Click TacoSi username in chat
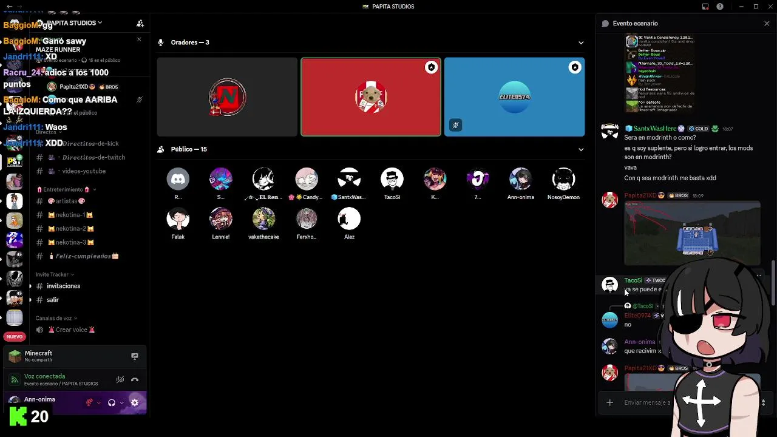The height and width of the screenshot is (437, 777). coord(633,280)
